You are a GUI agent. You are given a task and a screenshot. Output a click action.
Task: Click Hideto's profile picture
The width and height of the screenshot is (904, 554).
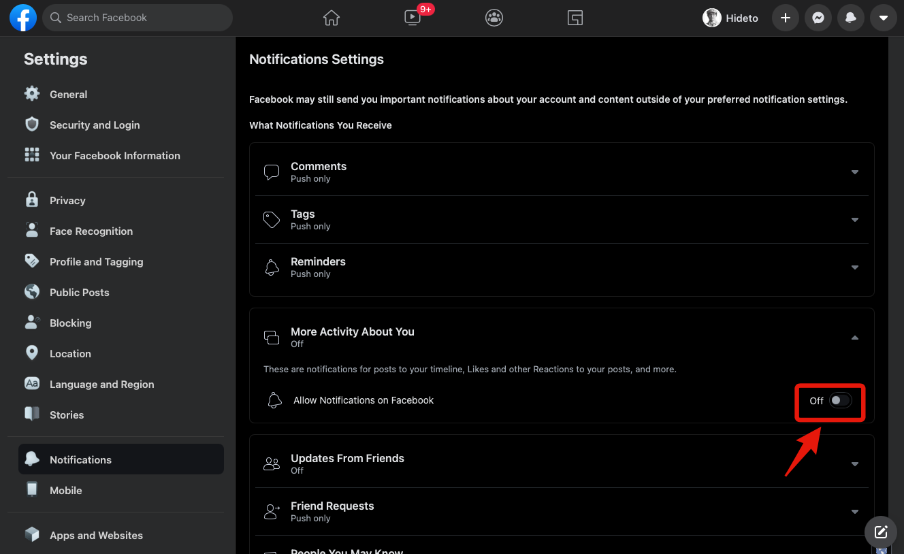[712, 18]
